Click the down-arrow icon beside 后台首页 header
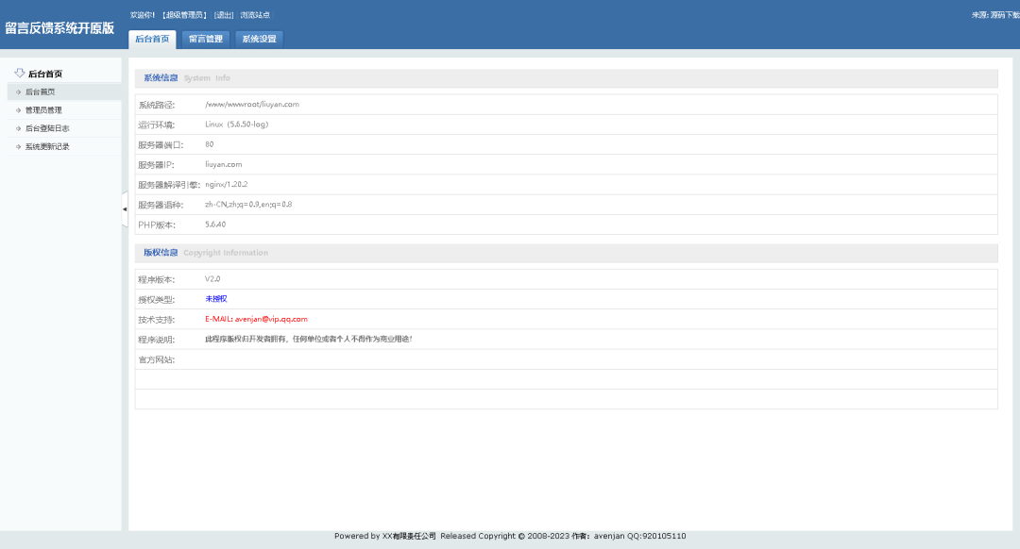This screenshot has height=549, width=1020. coord(19,73)
